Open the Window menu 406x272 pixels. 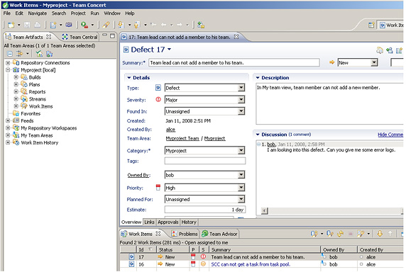click(112, 13)
